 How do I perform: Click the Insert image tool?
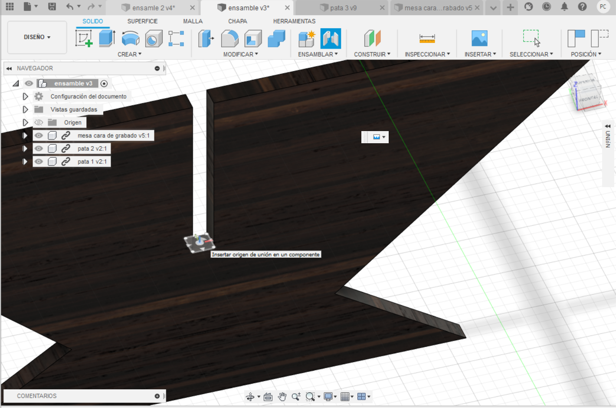coord(479,39)
